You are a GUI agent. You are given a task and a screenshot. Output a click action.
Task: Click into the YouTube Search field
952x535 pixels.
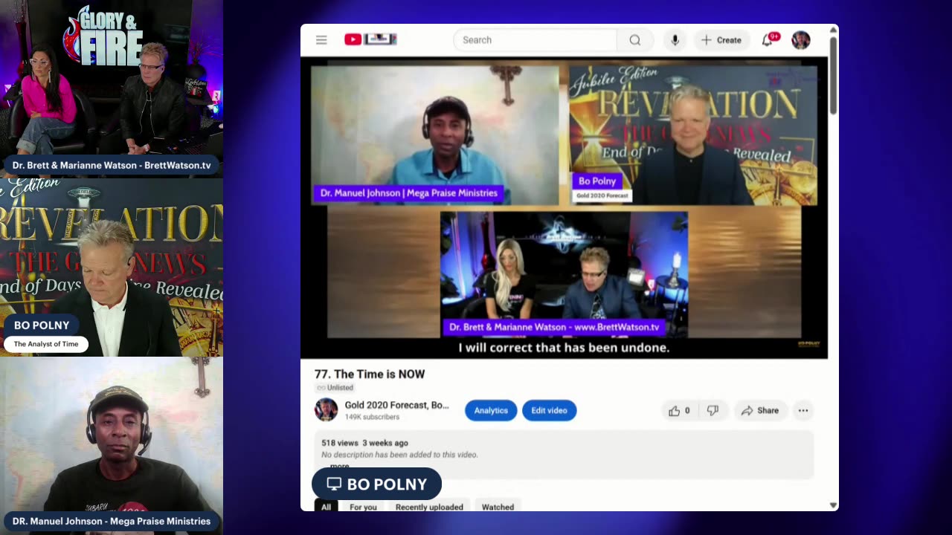pyautogui.click(x=535, y=40)
